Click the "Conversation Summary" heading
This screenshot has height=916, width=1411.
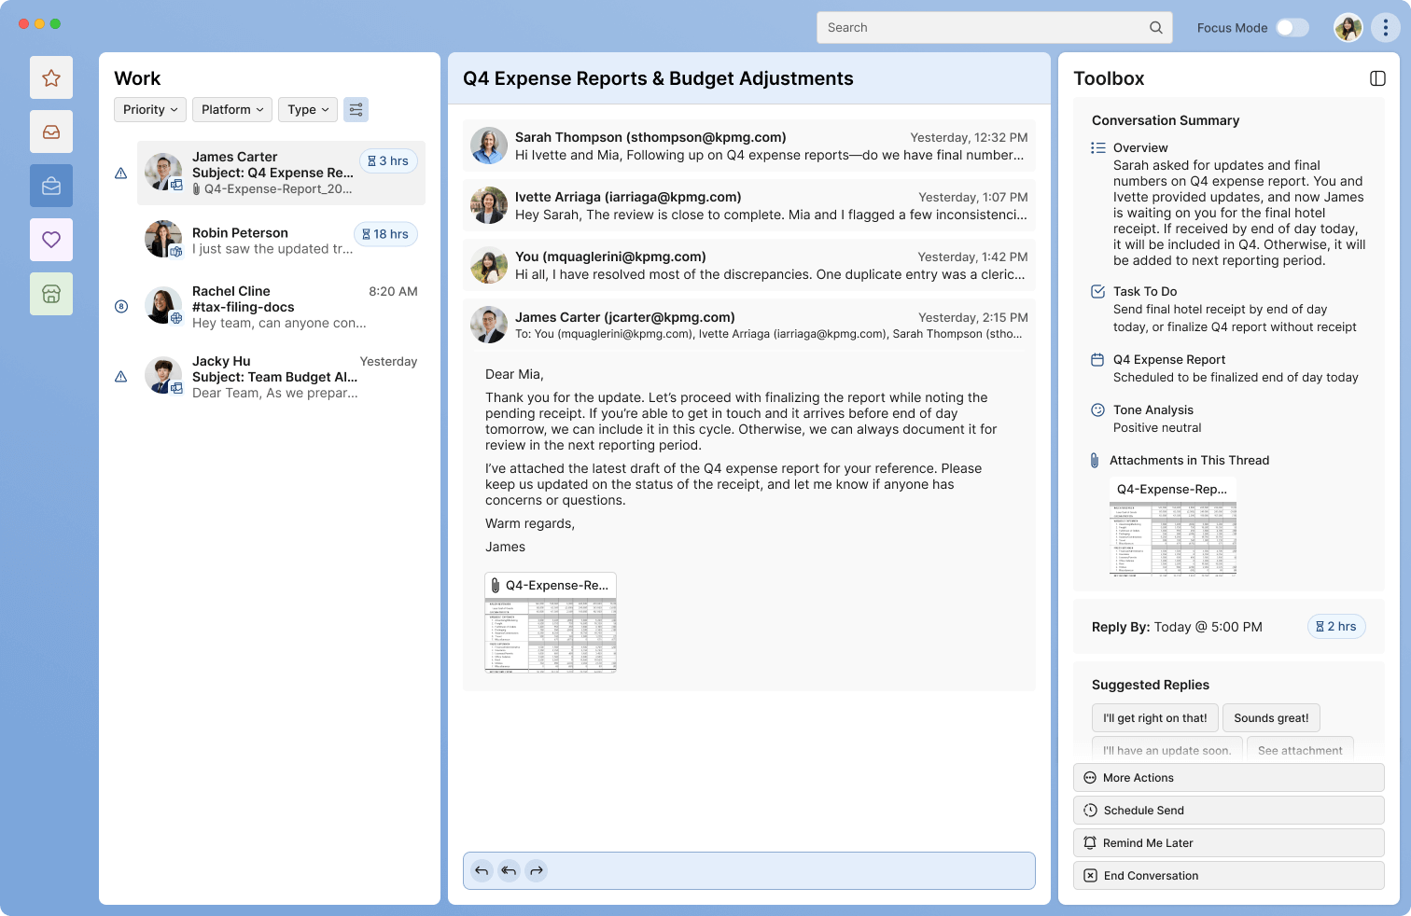tap(1166, 120)
